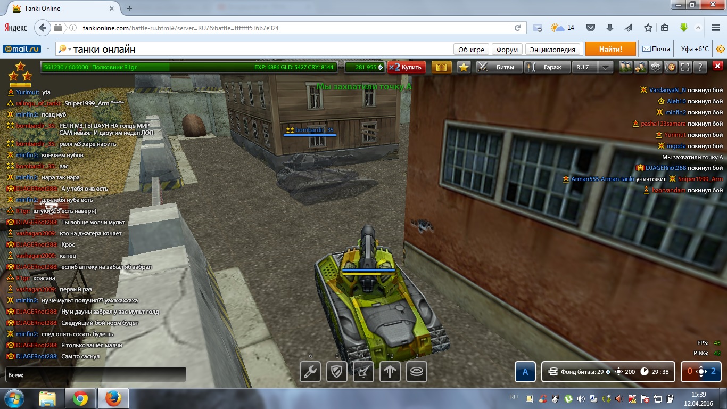Screen dimensions: 727x409
Task: Toggle the game sound speaker icon
Action: pyautogui.click(x=671, y=67)
